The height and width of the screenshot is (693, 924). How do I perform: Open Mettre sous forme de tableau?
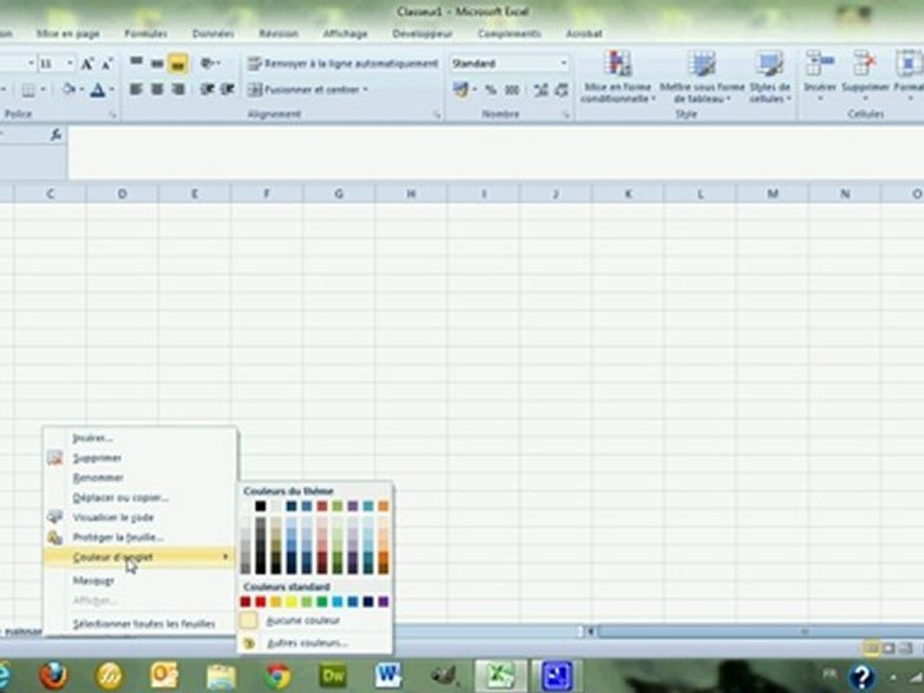[702, 77]
